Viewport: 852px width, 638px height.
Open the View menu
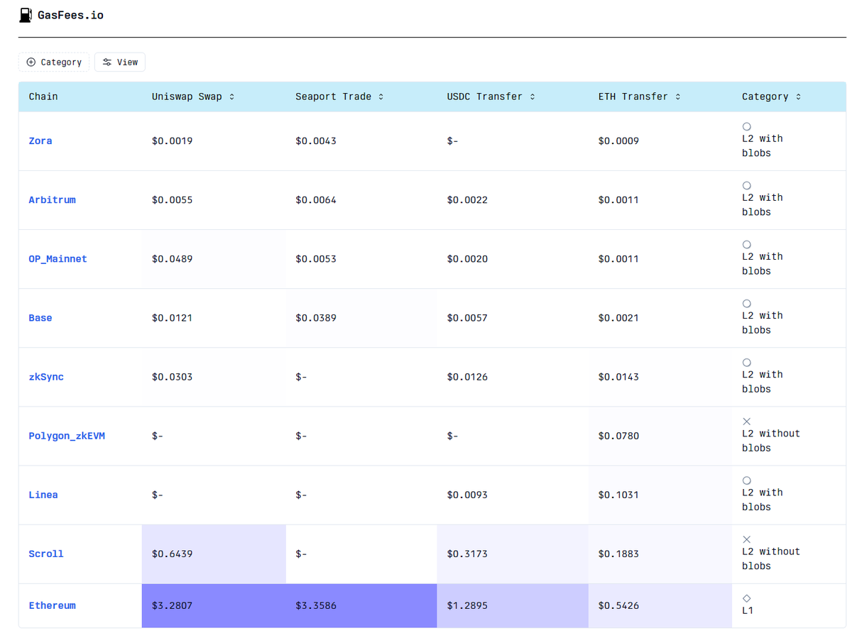[x=119, y=62]
